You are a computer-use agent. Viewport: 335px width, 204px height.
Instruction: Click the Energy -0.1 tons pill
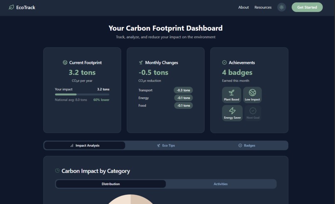[184, 98]
